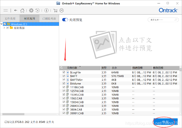Click the 4KB size cell
Image resolution: width=182 pixels, height=128 pixels.
(114, 80)
